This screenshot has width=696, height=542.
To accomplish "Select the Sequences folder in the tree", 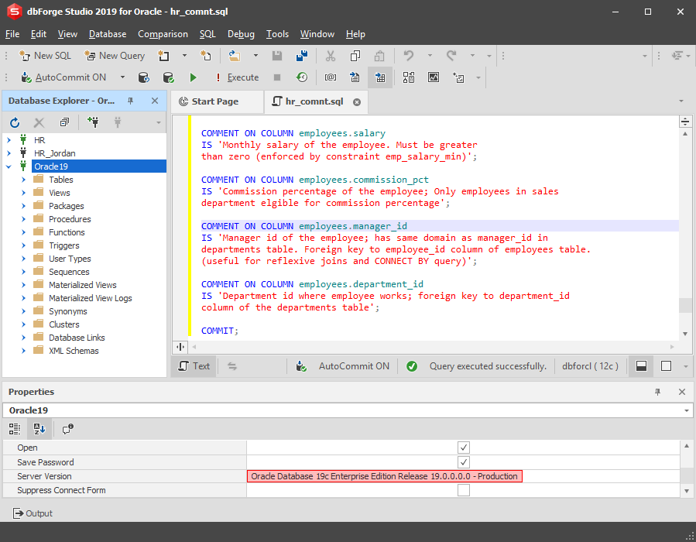I will click(69, 272).
